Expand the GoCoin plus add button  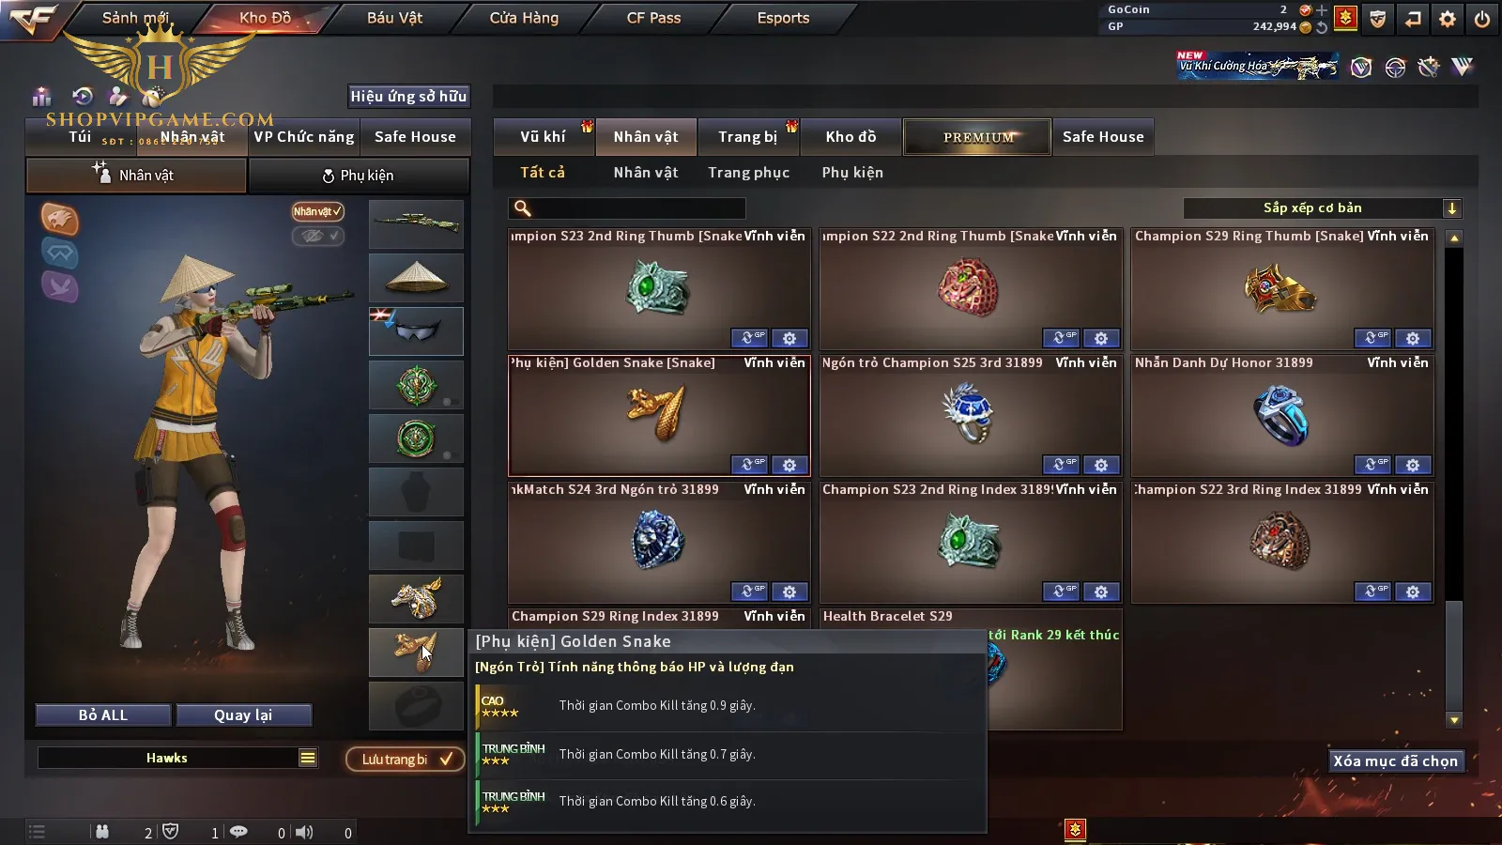coord(1322,9)
